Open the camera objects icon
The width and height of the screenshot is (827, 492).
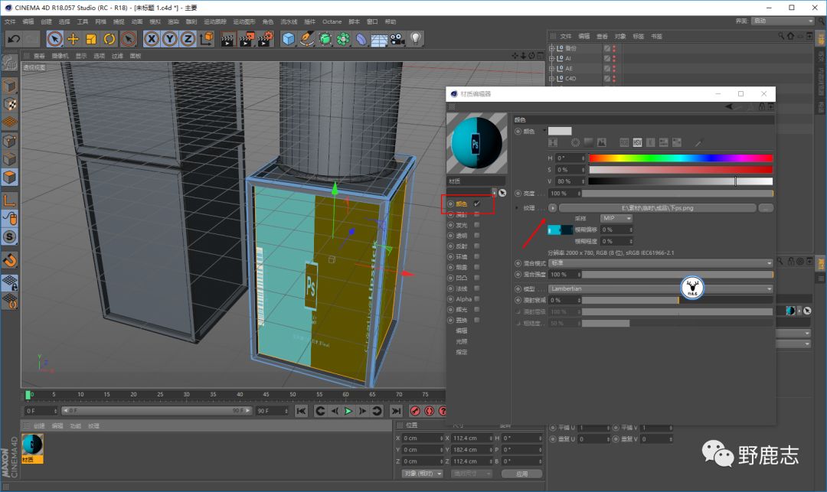(397, 39)
